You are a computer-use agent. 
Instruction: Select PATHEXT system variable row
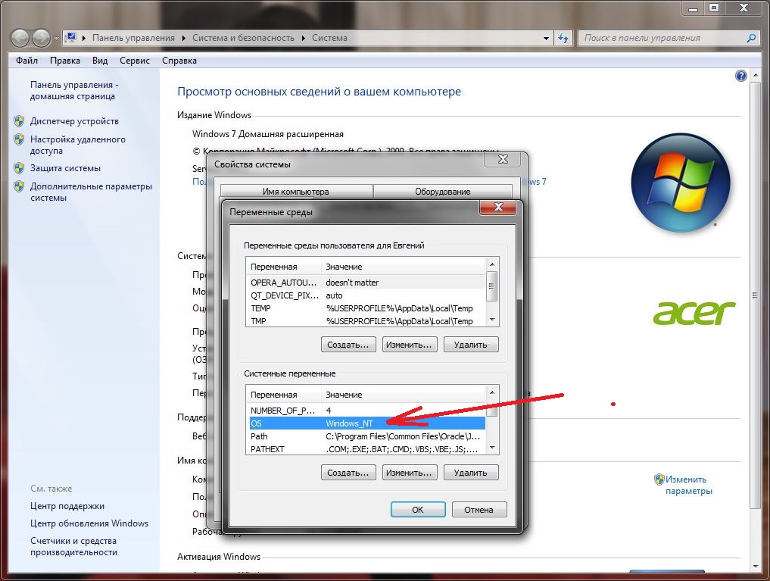click(367, 449)
